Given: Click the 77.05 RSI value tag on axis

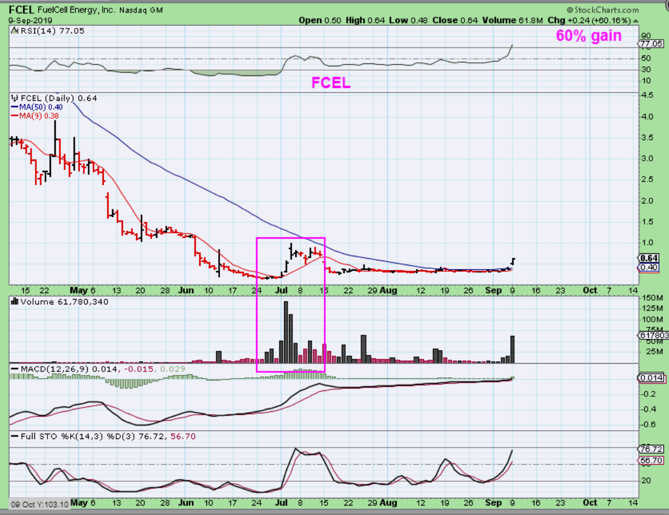Looking at the screenshot, I should [x=650, y=43].
